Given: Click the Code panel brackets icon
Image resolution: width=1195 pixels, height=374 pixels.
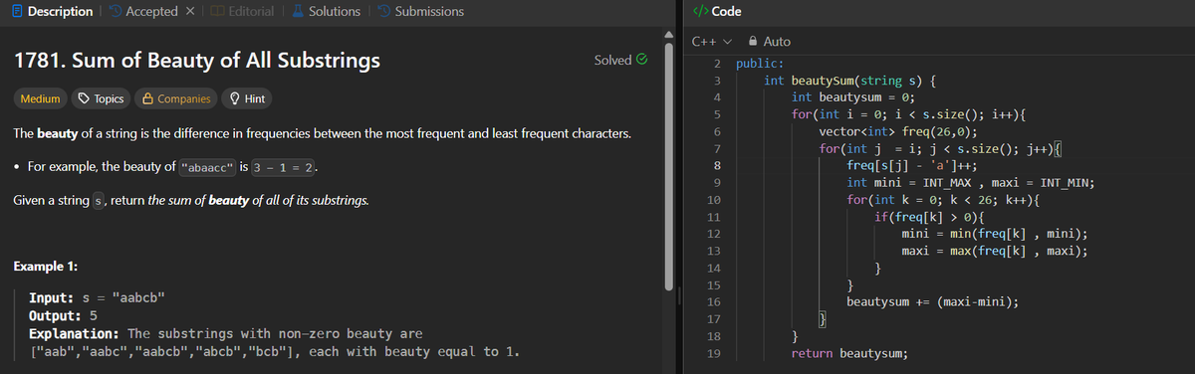Looking at the screenshot, I should coord(698,11).
